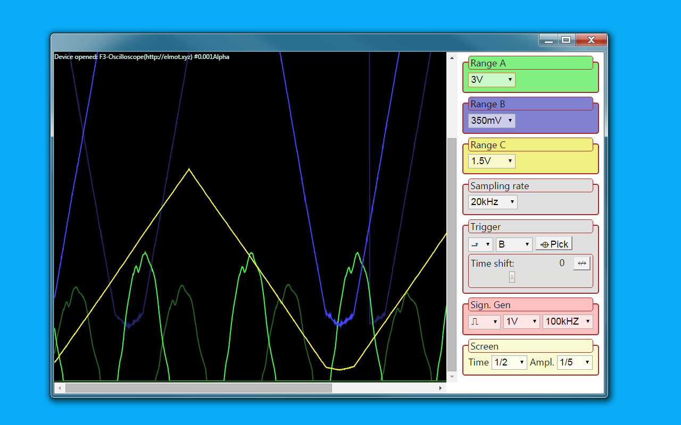Open the square waveform shape selector
This screenshot has width=681, height=425.
pos(484,321)
